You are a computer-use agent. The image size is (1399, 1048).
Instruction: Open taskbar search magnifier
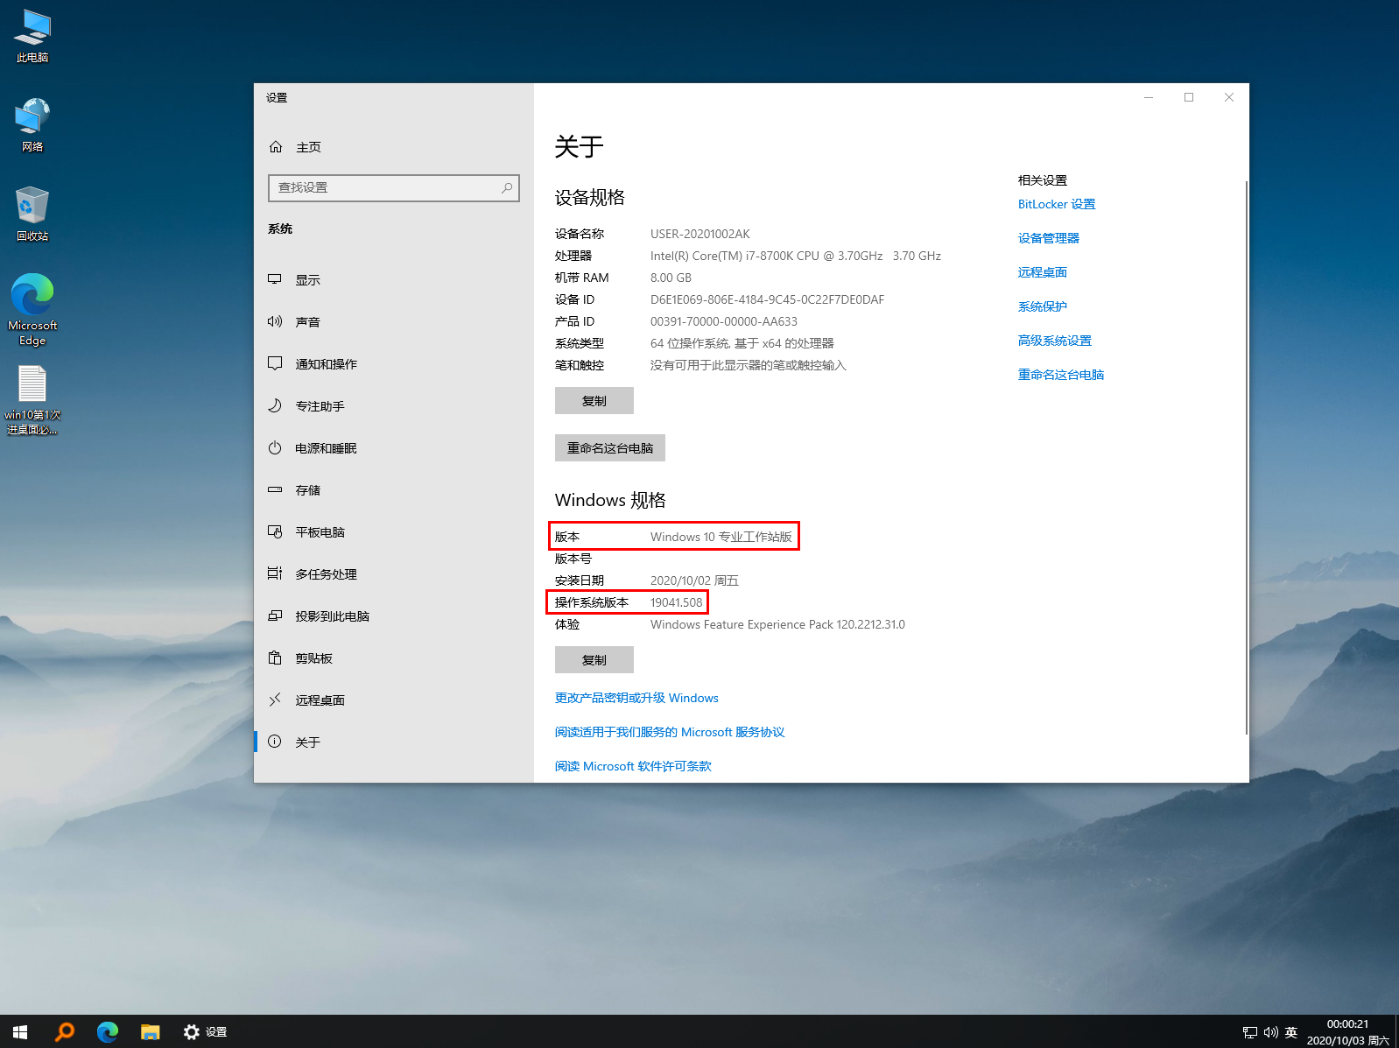coord(64,1031)
